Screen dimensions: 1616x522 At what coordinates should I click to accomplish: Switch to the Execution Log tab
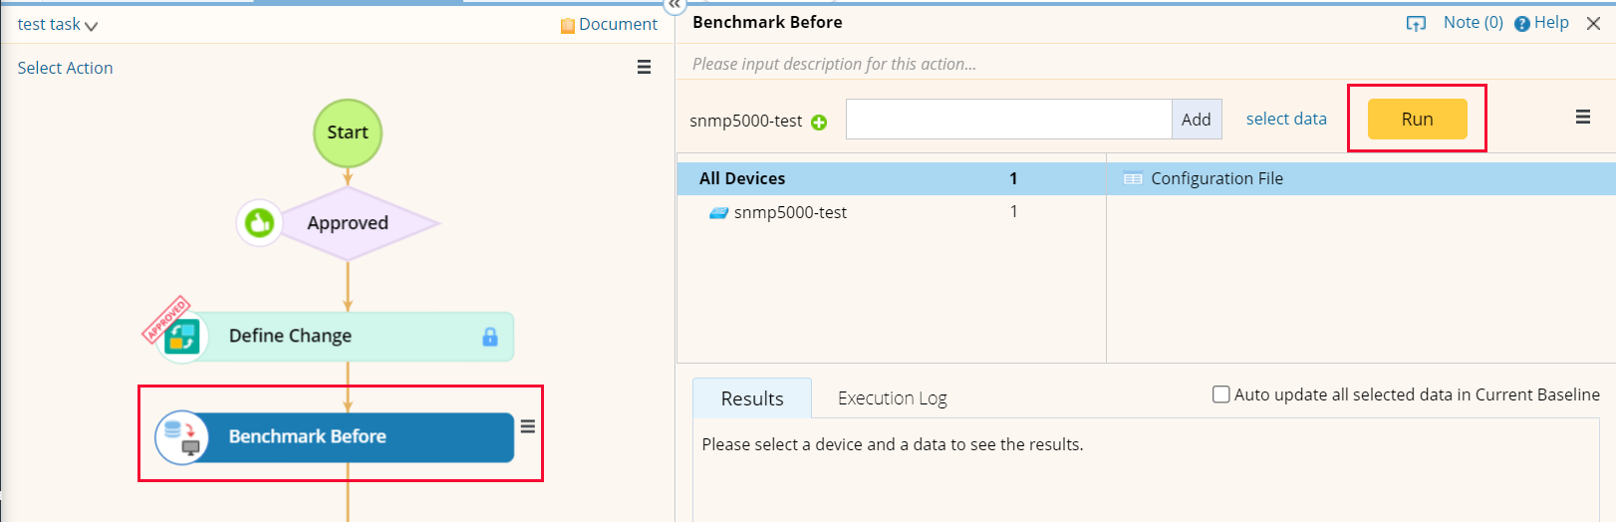pos(892,398)
